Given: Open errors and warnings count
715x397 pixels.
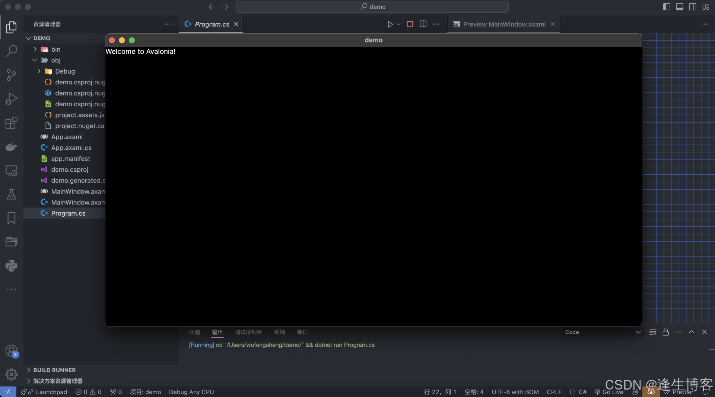Looking at the screenshot, I should (x=88, y=392).
